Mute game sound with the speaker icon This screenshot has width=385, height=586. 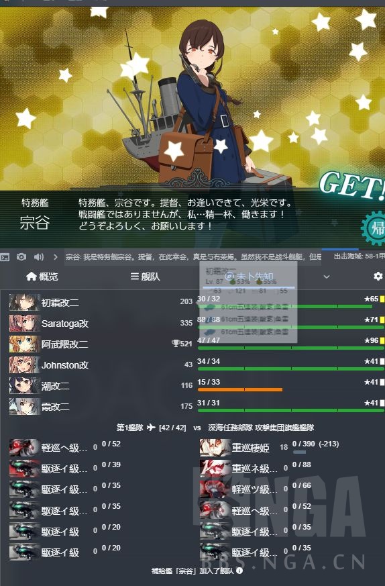click(x=38, y=256)
